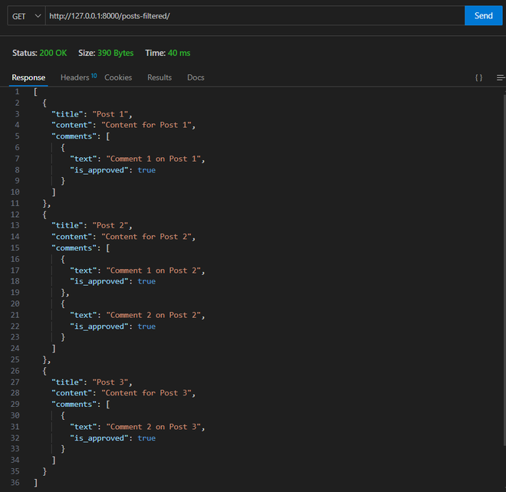This screenshot has height=492, width=506.
Task: Switch to the Cookies tab
Action: click(x=118, y=77)
